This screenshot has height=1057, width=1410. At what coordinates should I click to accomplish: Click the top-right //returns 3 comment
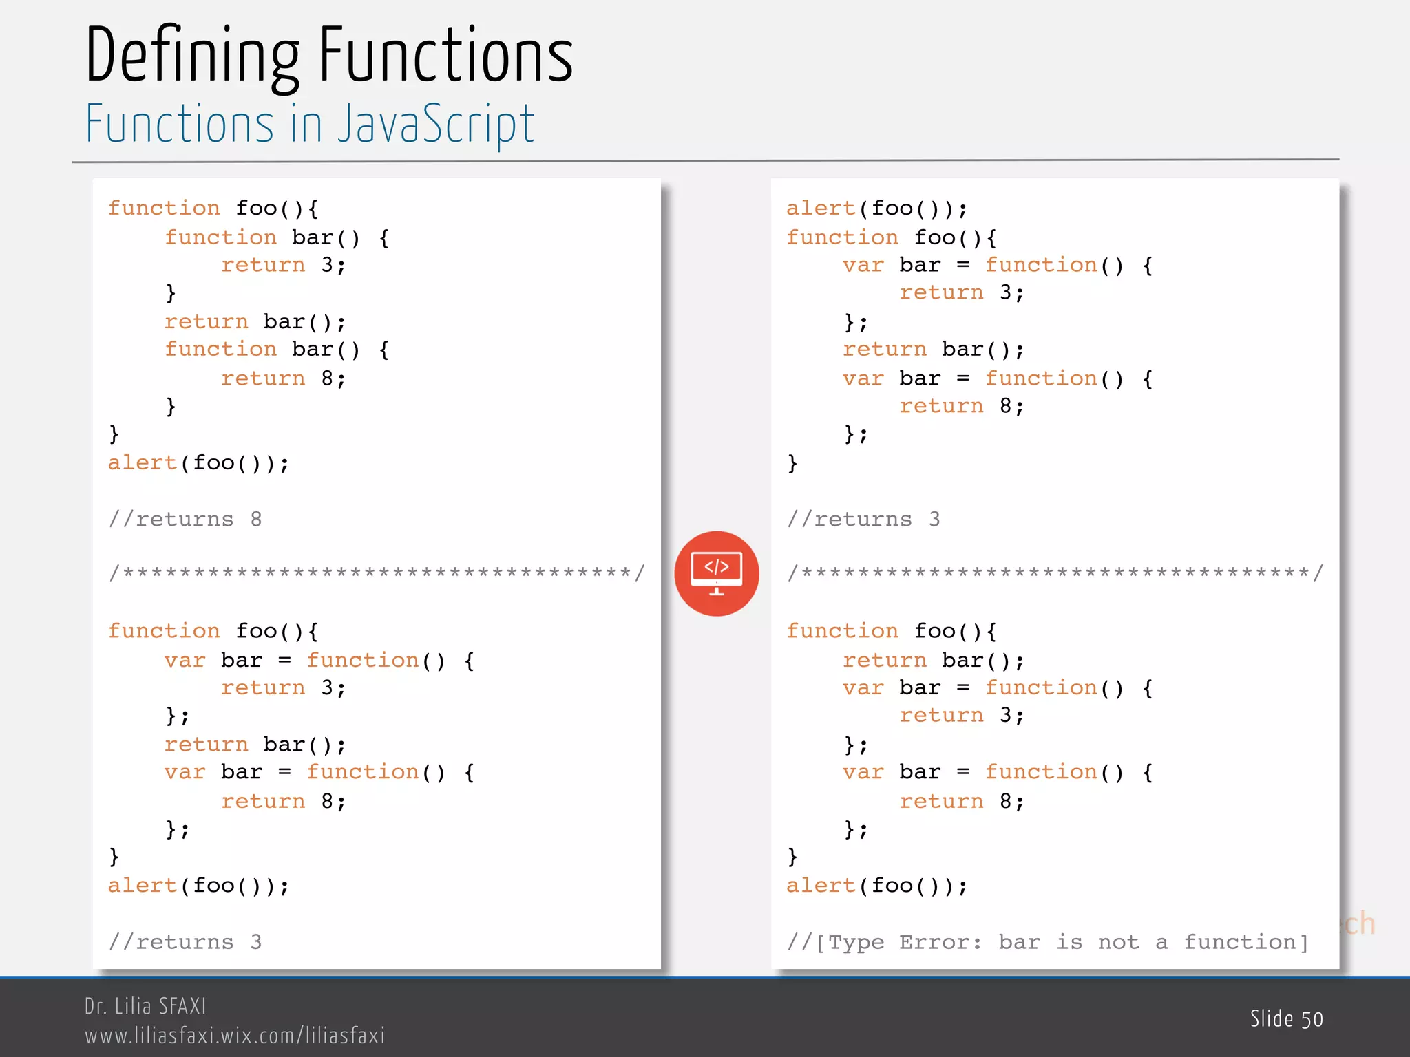tap(863, 519)
